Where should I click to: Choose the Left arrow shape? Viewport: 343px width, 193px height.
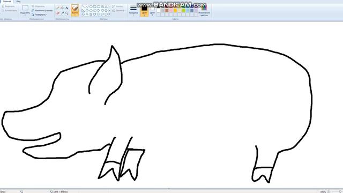click(x=102, y=11)
